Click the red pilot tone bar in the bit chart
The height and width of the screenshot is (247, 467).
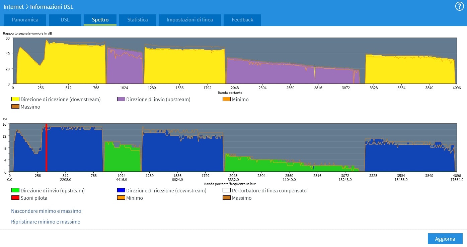(x=46, y=147)
